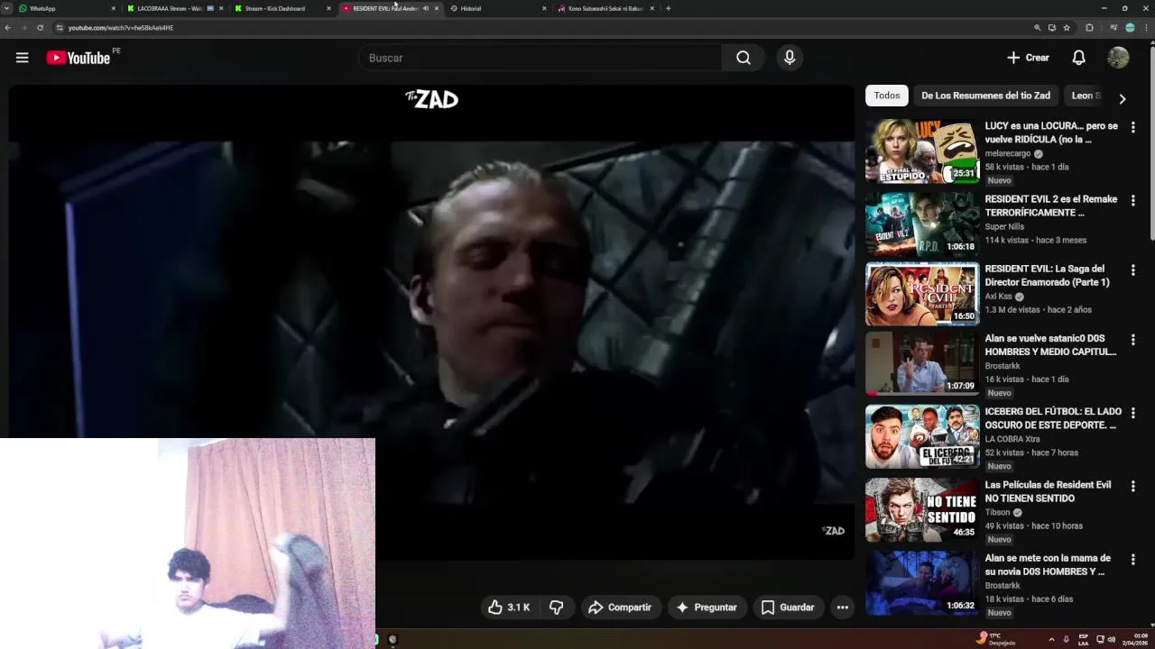1155x649 pixels.
Task: Show more filter chips with right arrow
Action: pyautogui.click(x=1123, y=98)
